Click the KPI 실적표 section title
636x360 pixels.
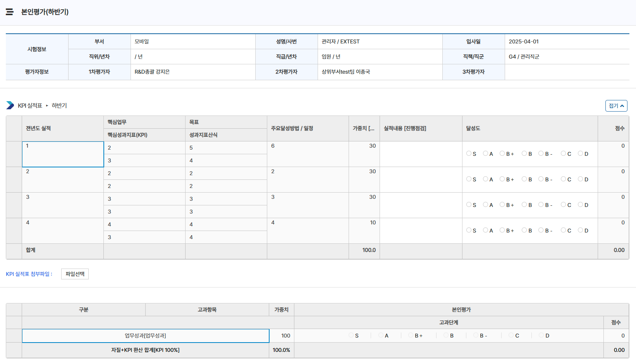tap(30, 105)
